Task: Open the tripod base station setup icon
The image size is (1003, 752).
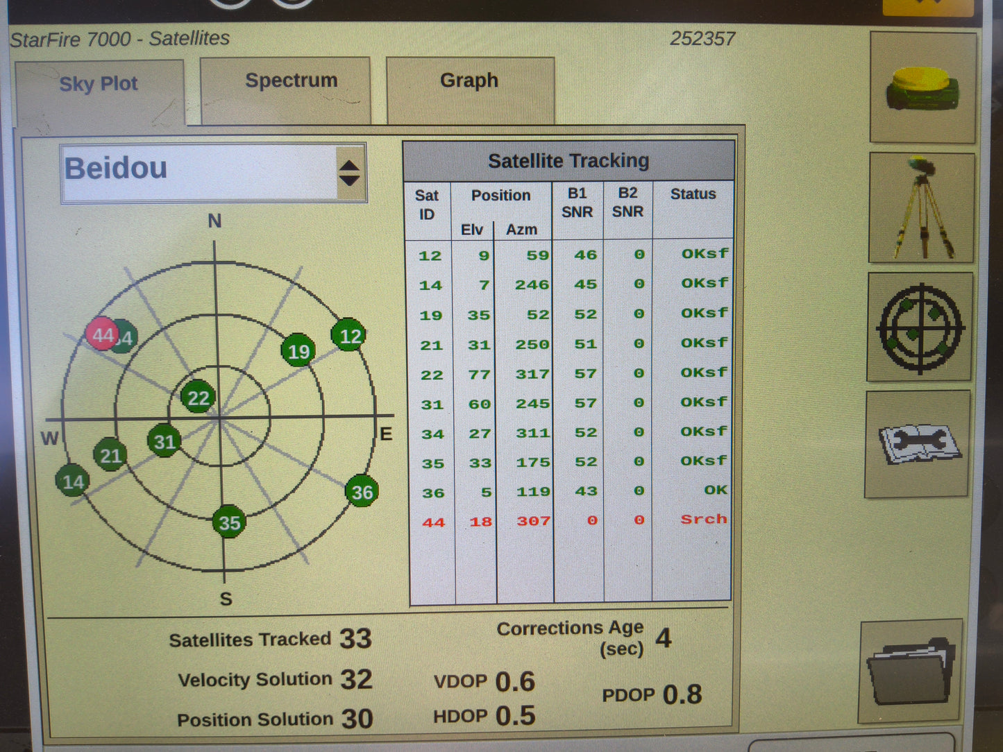Action: coord(922,208)
